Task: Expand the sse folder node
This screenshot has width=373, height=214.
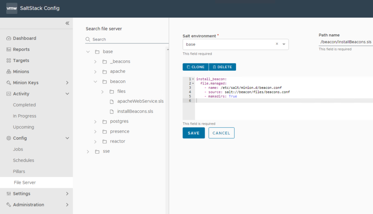Action: (x=88, y=151)
